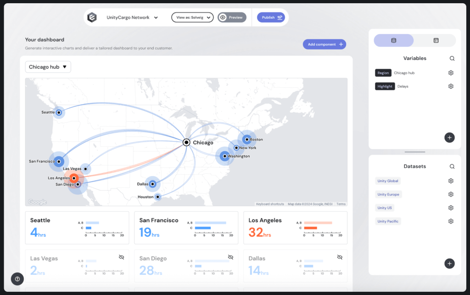Viewport: 470px width, 295px height.
Task: Click the UnityCargo hexagon logo icon
Action: 92,17
